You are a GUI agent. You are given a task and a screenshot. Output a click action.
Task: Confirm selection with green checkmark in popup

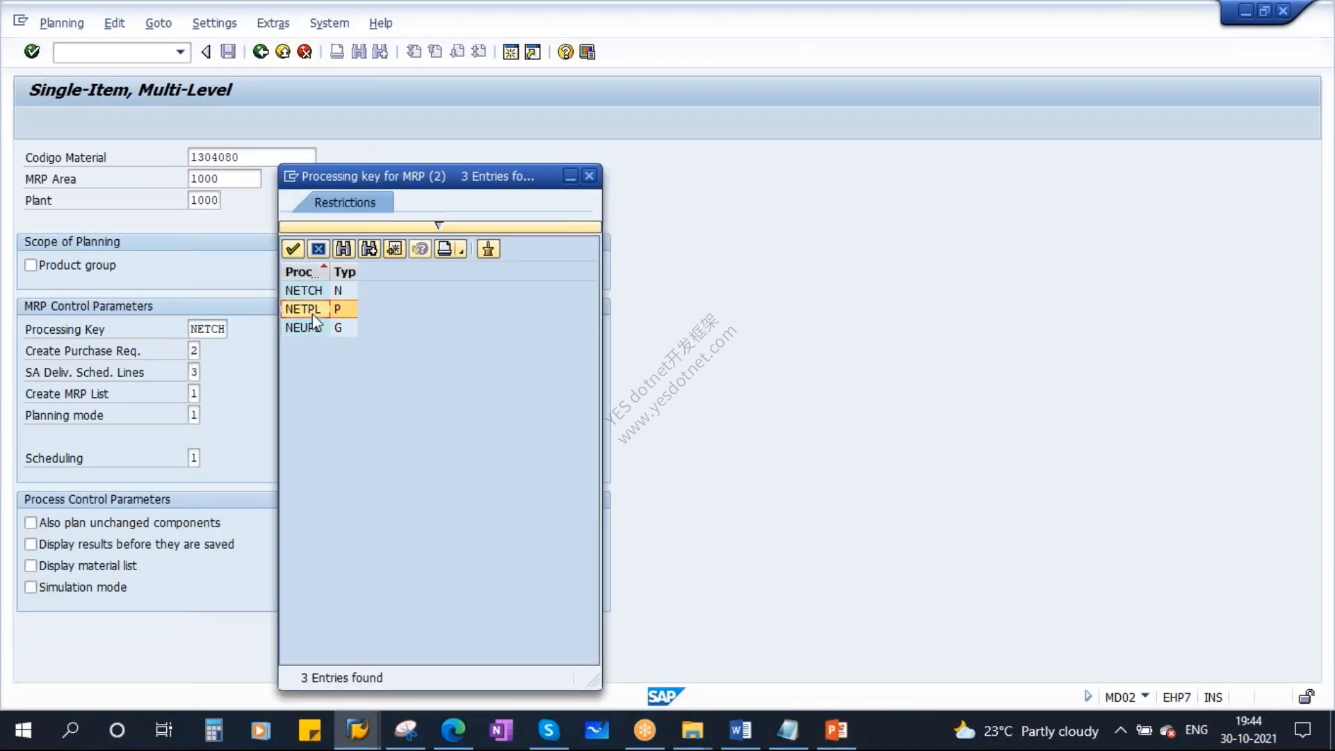293,249
